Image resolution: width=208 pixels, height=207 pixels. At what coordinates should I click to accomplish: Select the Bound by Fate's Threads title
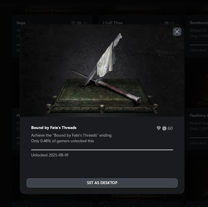coord(54,128)
